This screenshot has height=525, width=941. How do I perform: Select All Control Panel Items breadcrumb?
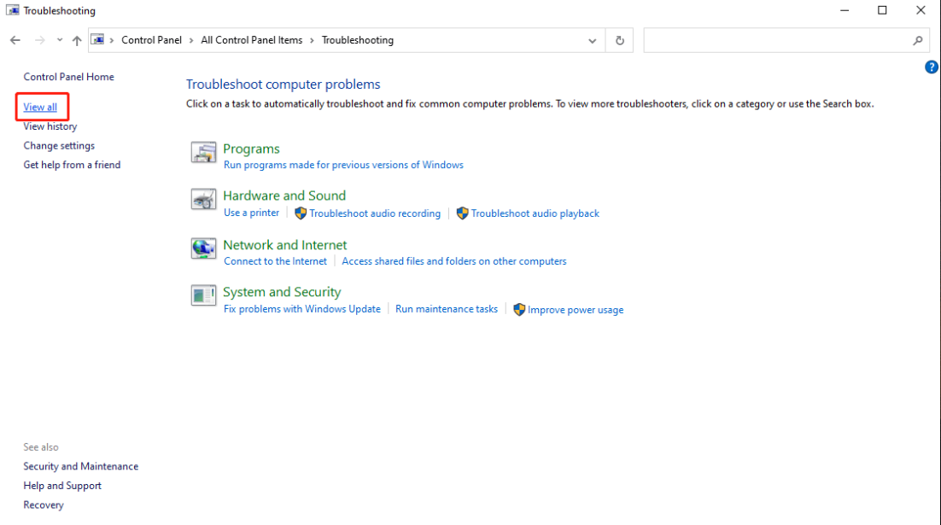[252, 40]
